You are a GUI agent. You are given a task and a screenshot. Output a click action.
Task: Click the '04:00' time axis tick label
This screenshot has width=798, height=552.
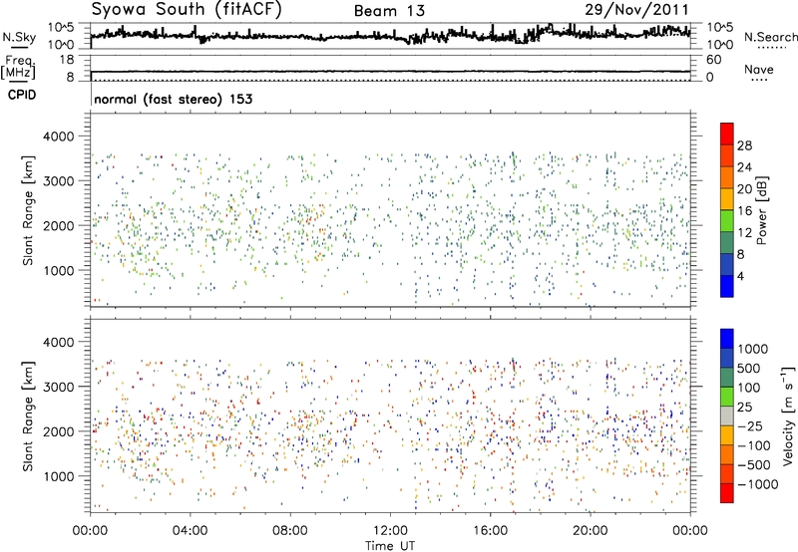[x=190, y=531]
